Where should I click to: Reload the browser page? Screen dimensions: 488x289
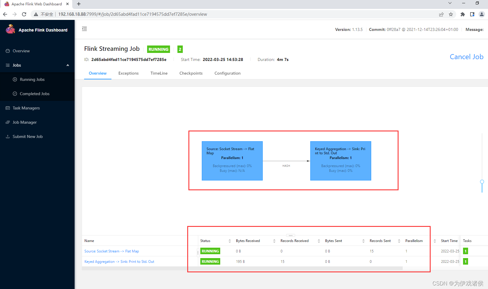click(24, 14)
